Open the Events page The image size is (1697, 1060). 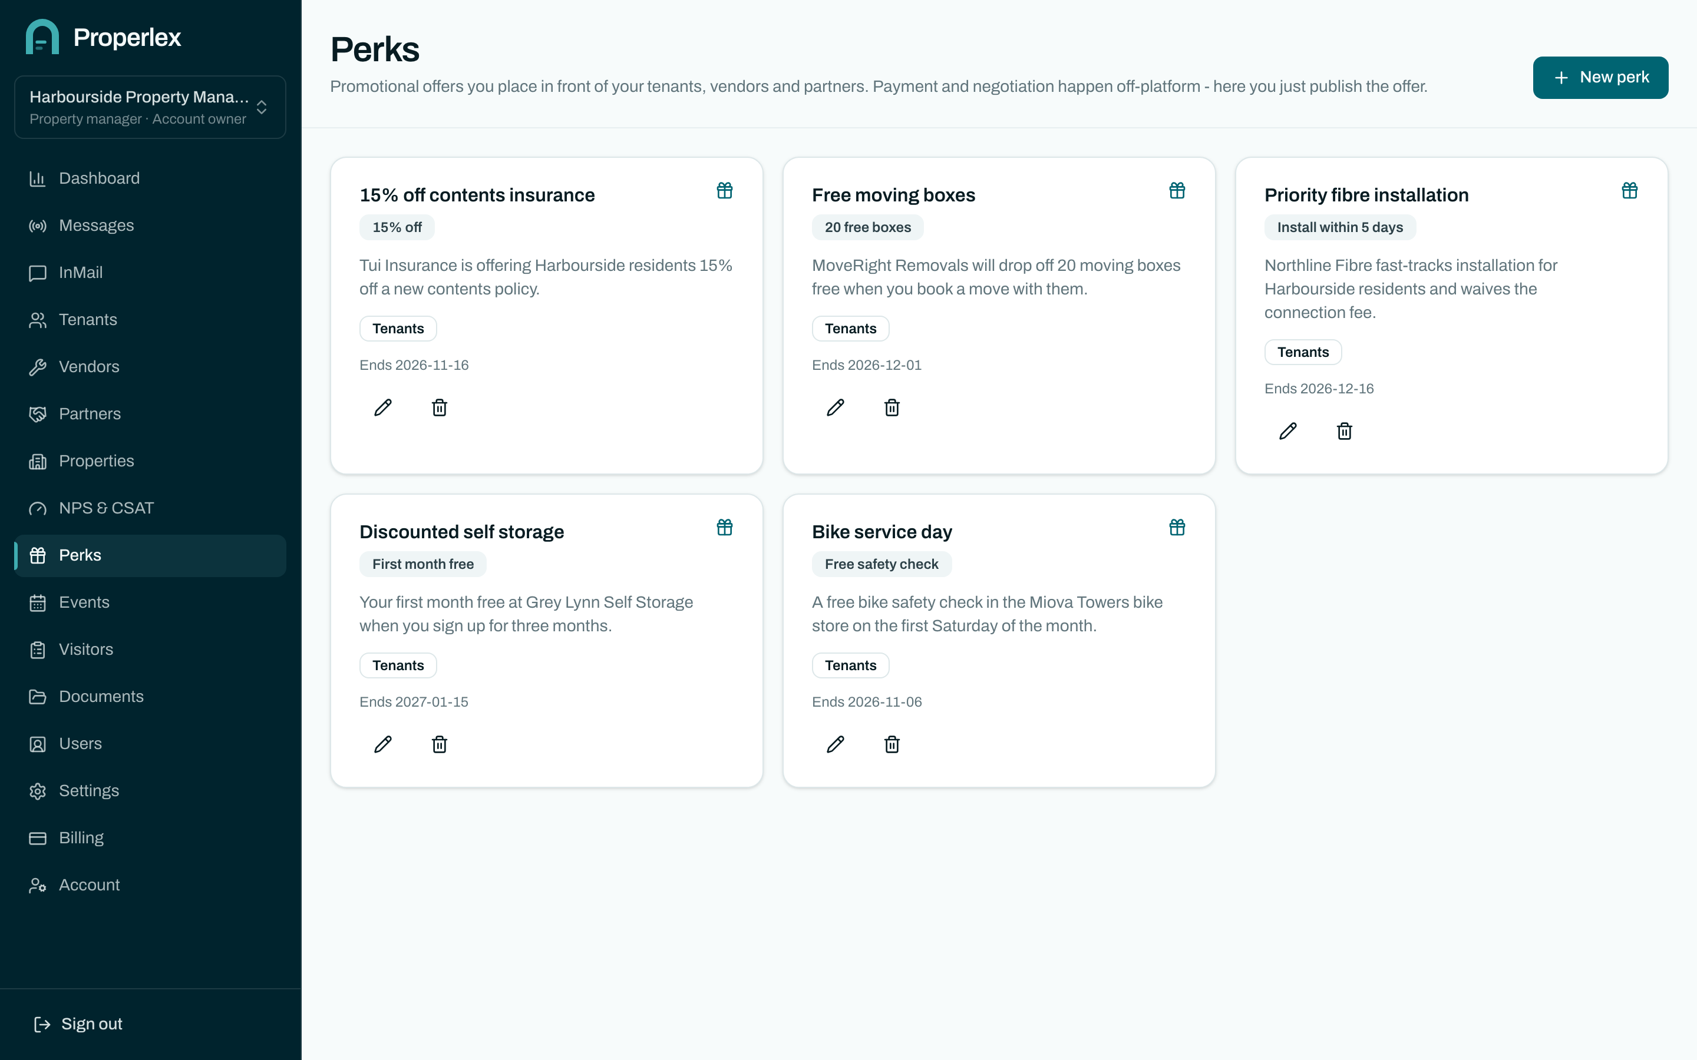tap(150, 602)
